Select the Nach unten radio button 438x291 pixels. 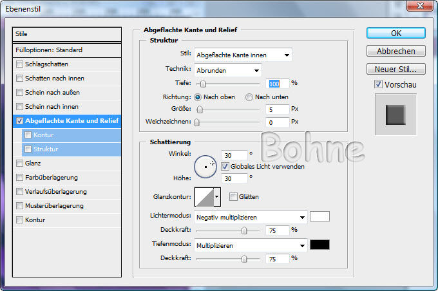(249, 97)
